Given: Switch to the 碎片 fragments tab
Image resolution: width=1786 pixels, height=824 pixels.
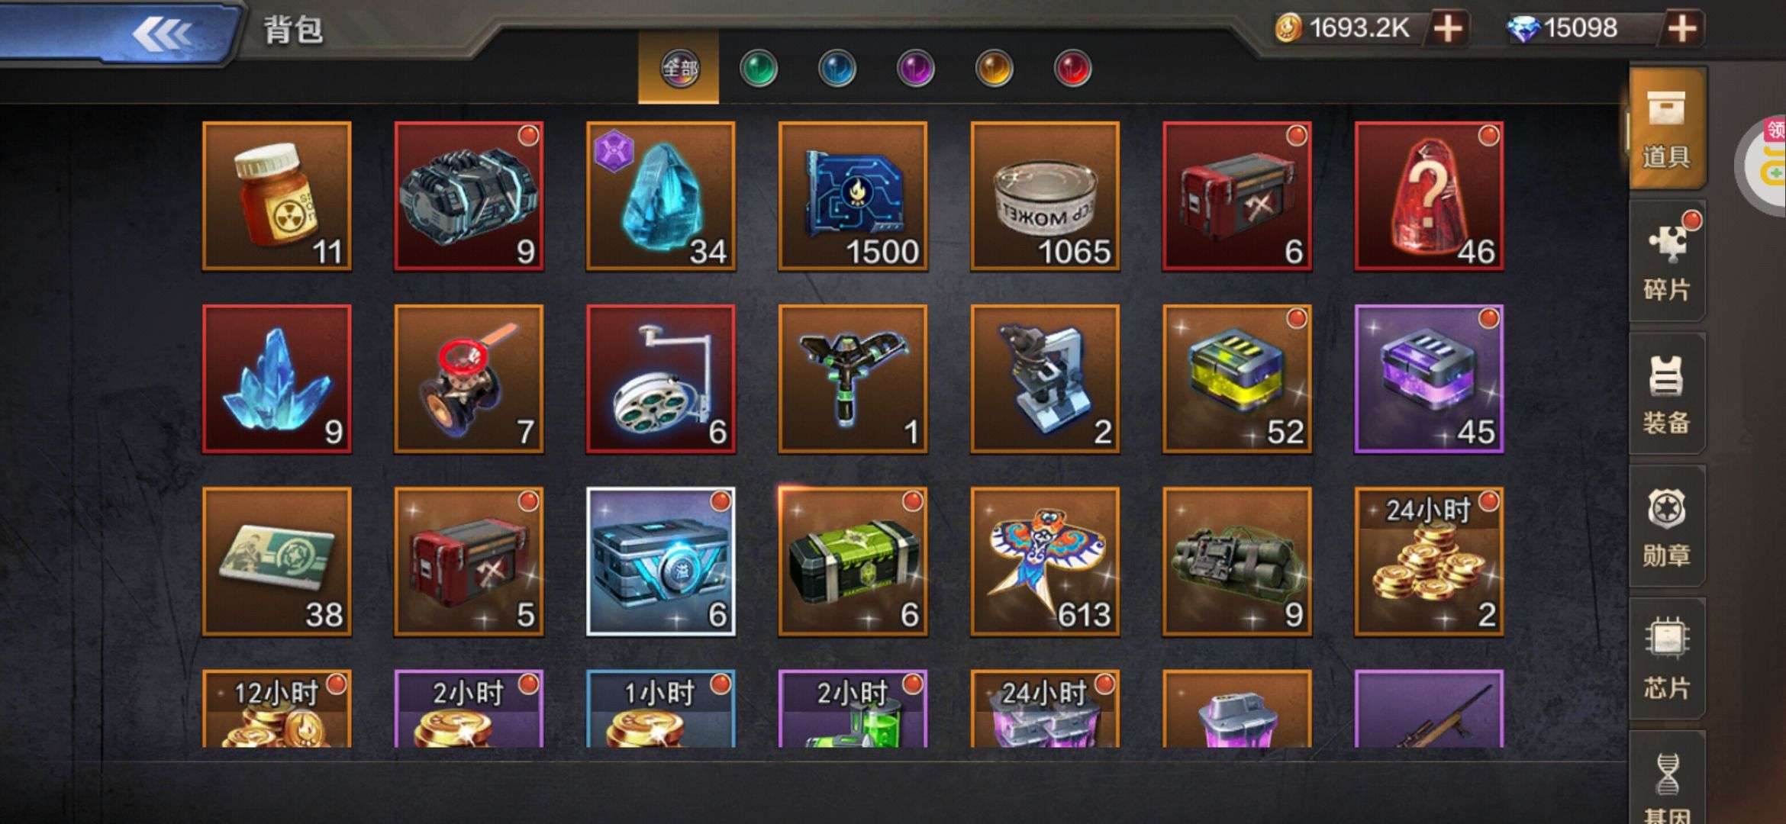Looking at the screenshot, I should 1667,261.
